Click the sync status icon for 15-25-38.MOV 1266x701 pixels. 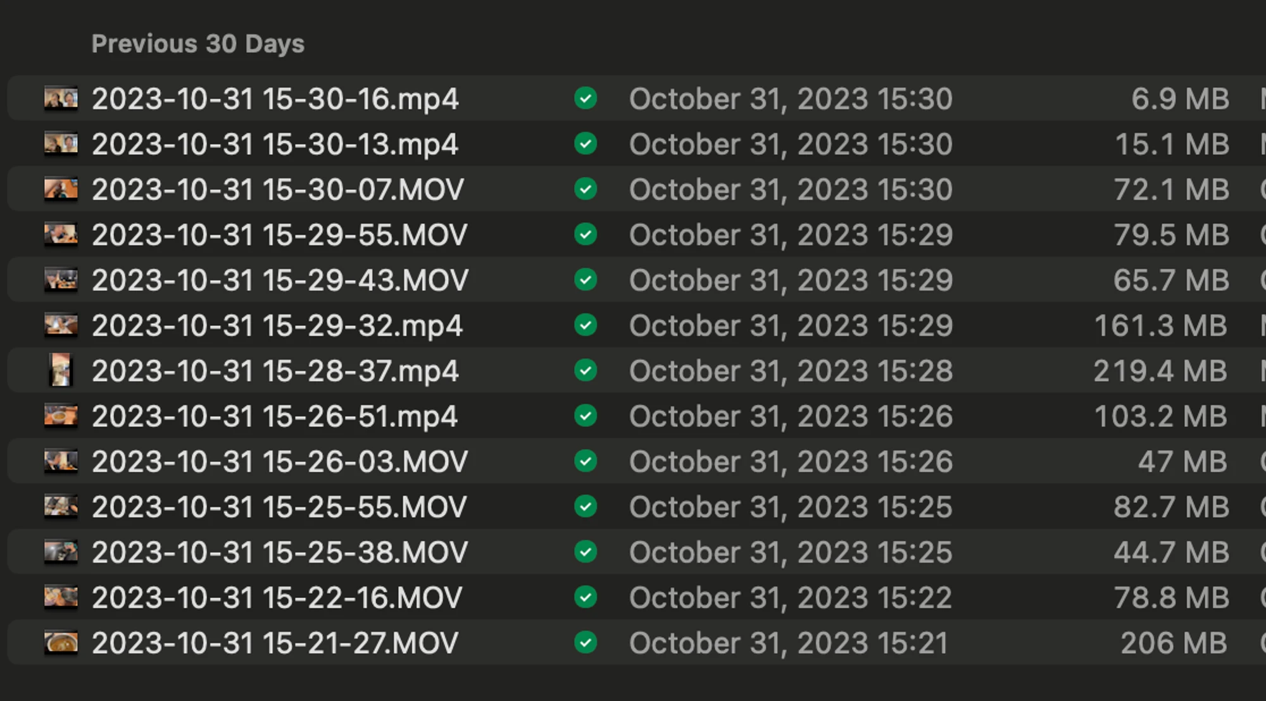click(586, 552)
